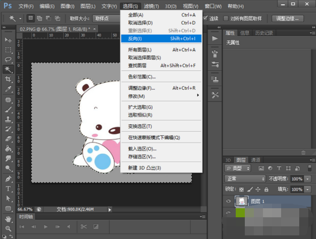Screen dimensions: 316x239
Task: Click the Intersect with Selection icon
Action: pyautogui.click(x=58, y=18)
